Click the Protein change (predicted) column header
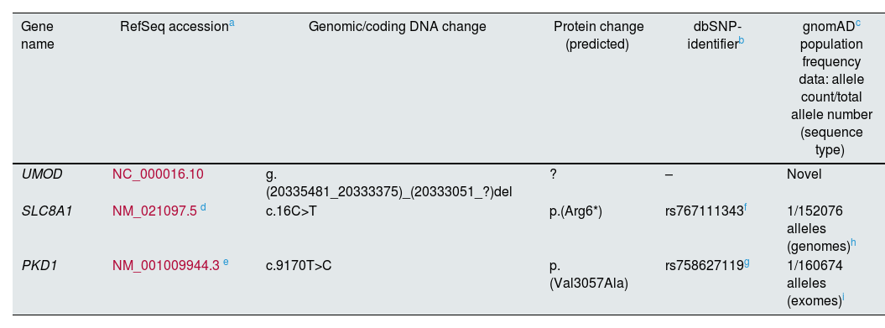The height and width of the screenshot is (328, 885). (598, 35)
